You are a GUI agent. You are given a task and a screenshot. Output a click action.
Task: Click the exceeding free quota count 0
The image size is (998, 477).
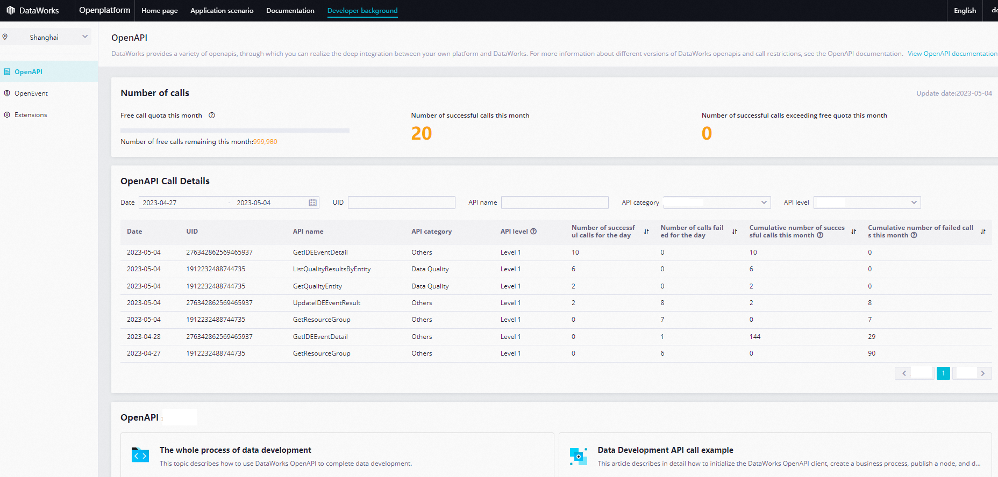[x=707, y=133]
